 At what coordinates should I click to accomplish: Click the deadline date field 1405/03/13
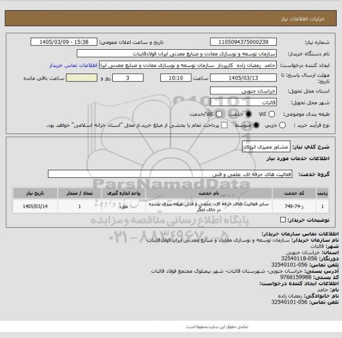point(243,78)
